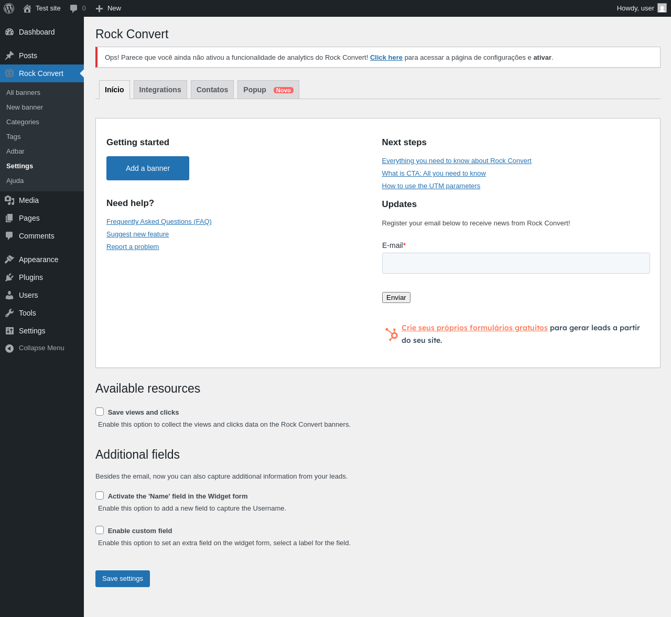Open the Comments sidebar menu item
Image resolution: width=671 pixels, height=617 pixels.
[37, 236]
